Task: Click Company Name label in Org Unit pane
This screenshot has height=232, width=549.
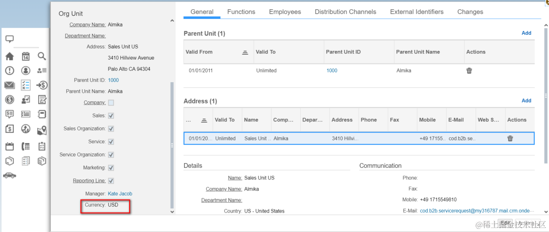Action: pos(87,25)
